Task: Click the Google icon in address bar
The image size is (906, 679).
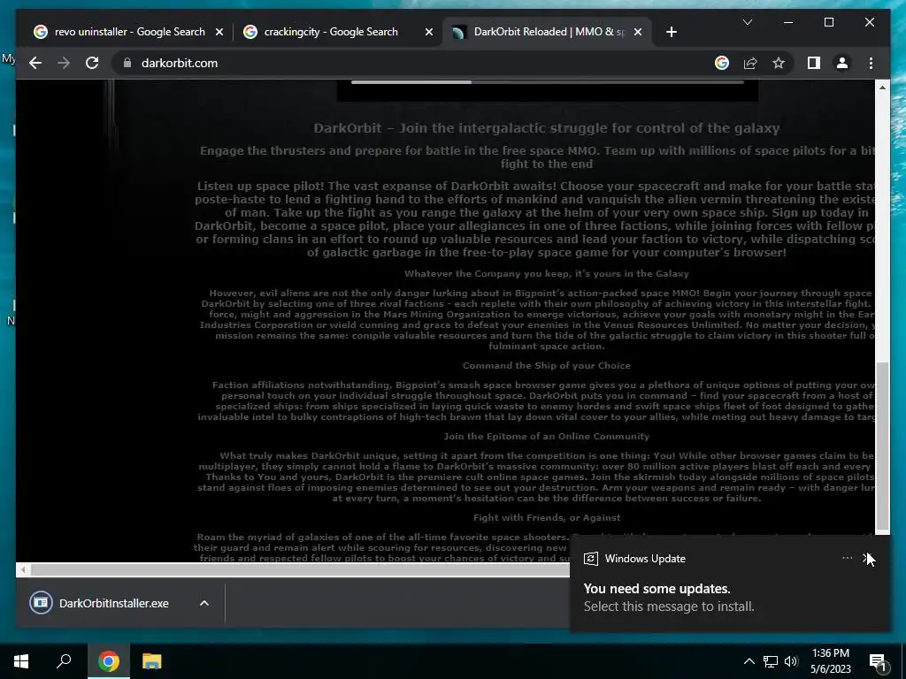Action: [722, 63]
